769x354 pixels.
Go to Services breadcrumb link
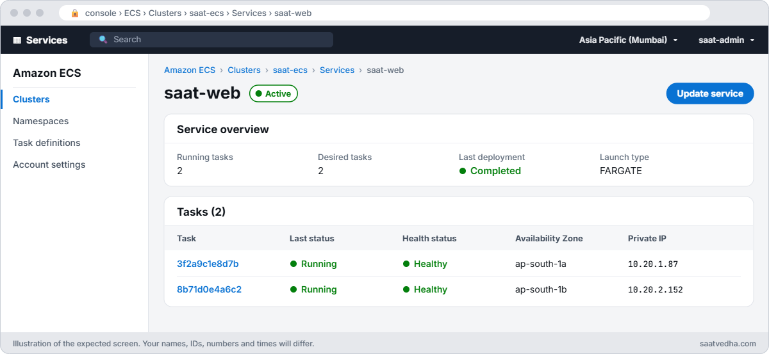[337, 70]
